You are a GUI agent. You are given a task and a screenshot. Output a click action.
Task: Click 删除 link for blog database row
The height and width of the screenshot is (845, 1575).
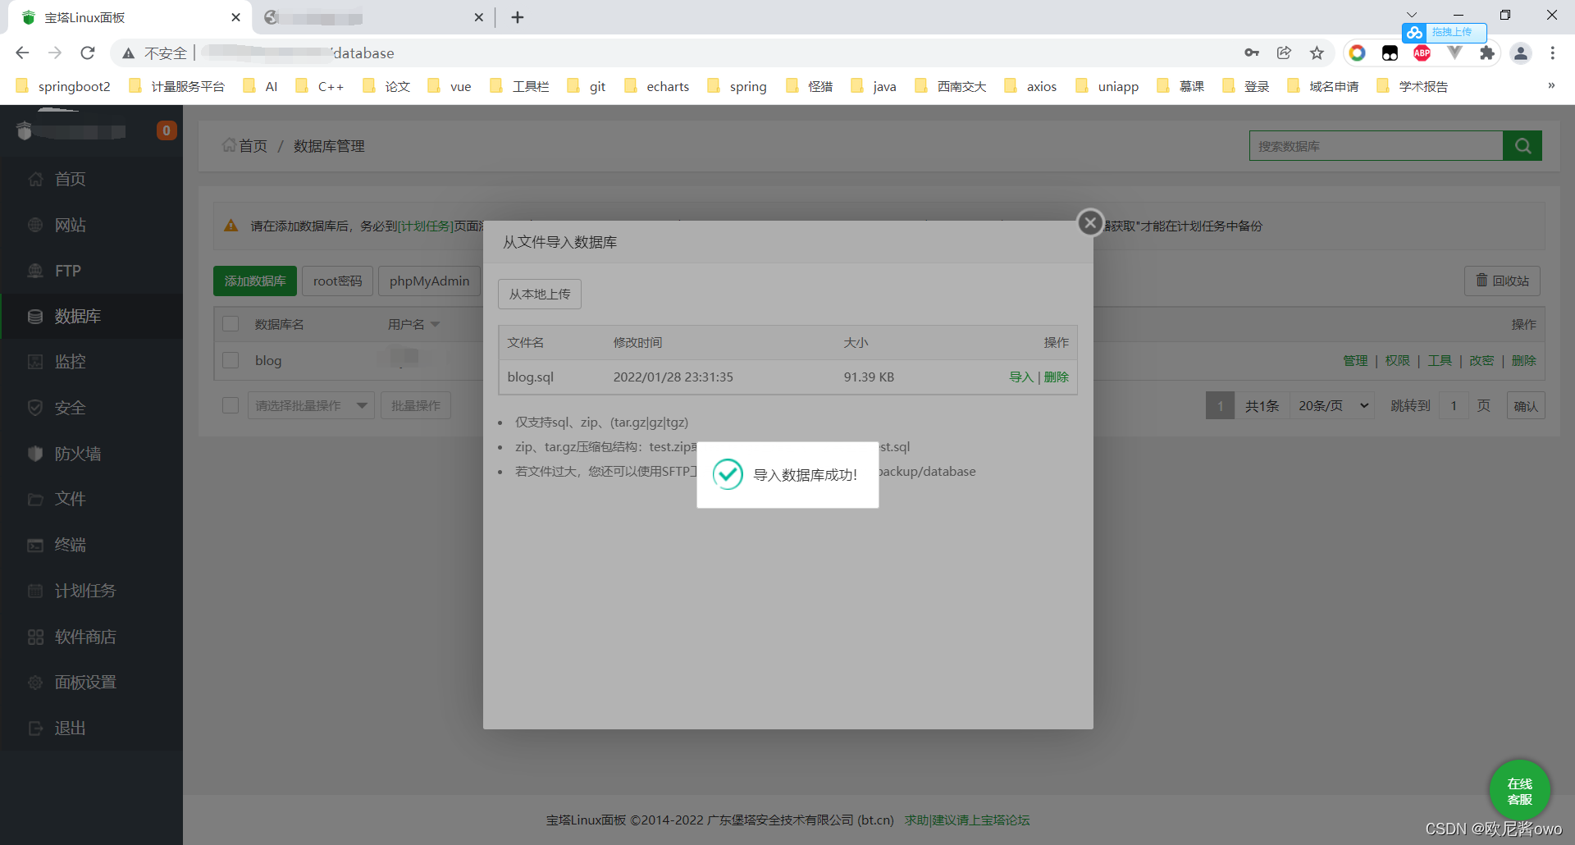click(x=1524, y=361)
